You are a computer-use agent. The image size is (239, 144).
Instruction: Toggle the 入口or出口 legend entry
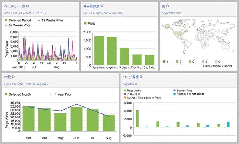[132, 94]
